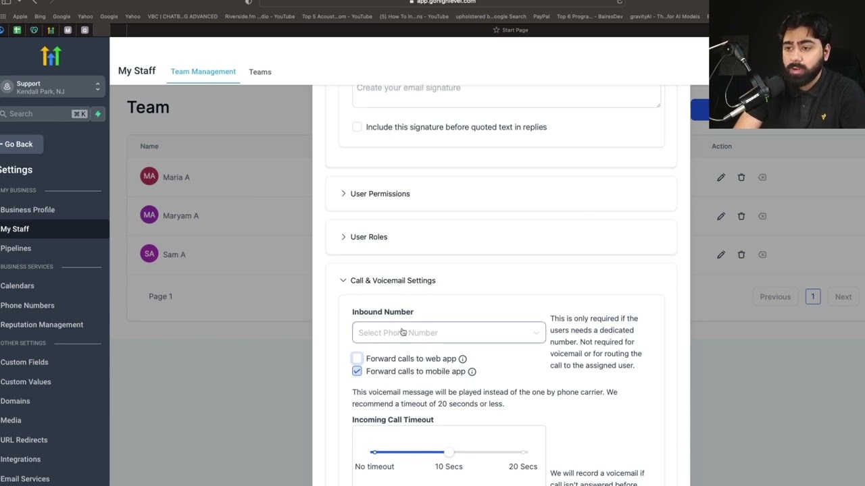Click the sidebar Search field

43,114
